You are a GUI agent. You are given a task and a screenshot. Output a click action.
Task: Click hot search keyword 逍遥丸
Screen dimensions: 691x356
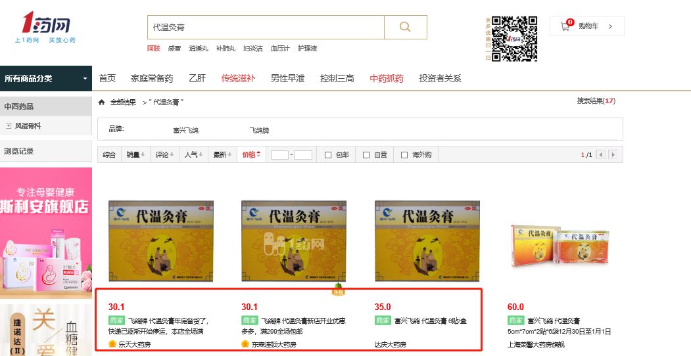[199, 49]
